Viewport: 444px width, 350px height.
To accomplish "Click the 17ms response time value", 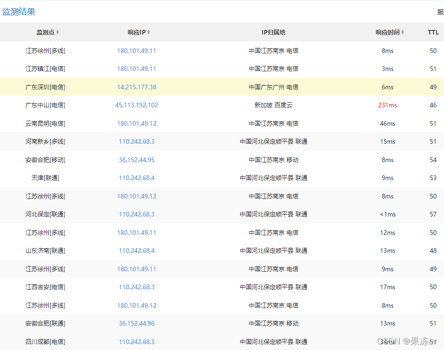I will pos(387,287).
